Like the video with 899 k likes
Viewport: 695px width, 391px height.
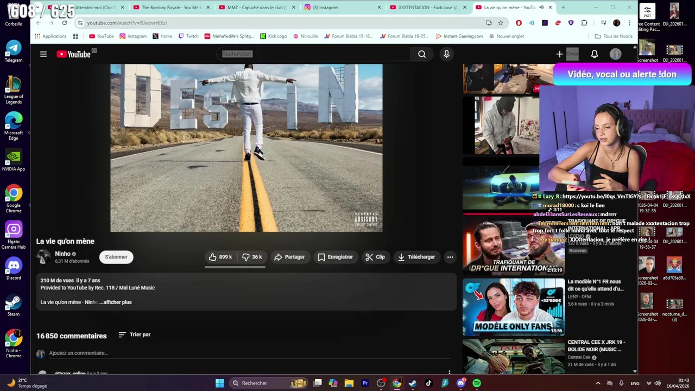click(220, 257)
